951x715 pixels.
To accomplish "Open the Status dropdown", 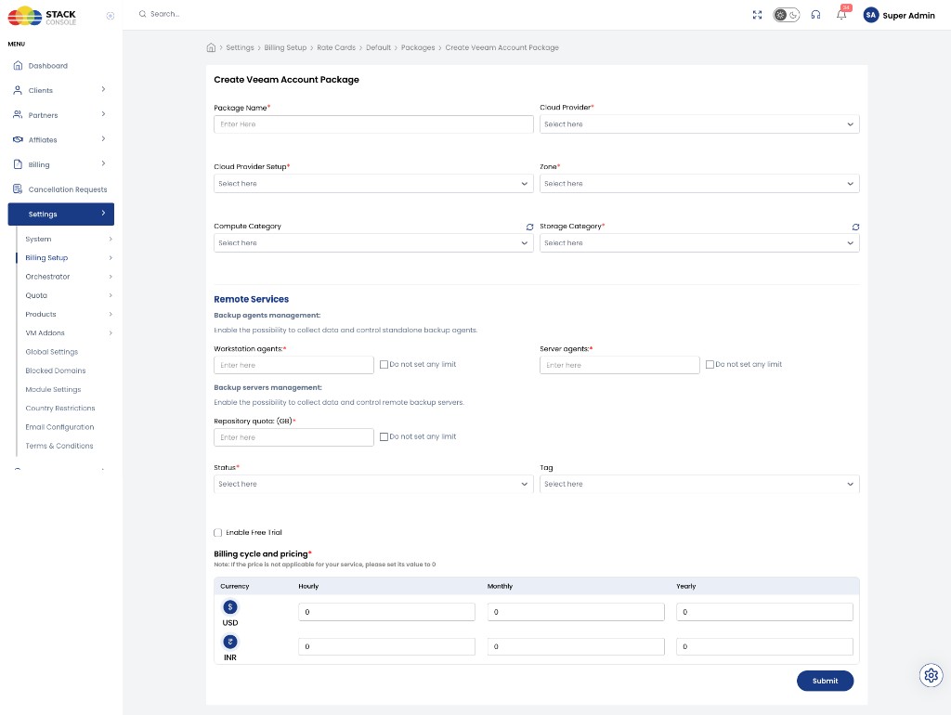I will (373, 484).
